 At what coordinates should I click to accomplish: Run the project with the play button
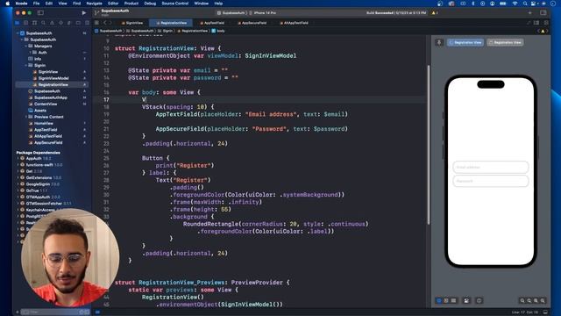tap(84, 13)
